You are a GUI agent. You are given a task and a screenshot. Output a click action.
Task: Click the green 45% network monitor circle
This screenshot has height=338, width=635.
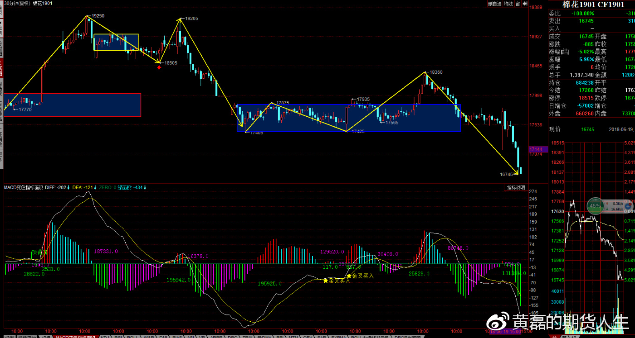[x=596, y=206]
